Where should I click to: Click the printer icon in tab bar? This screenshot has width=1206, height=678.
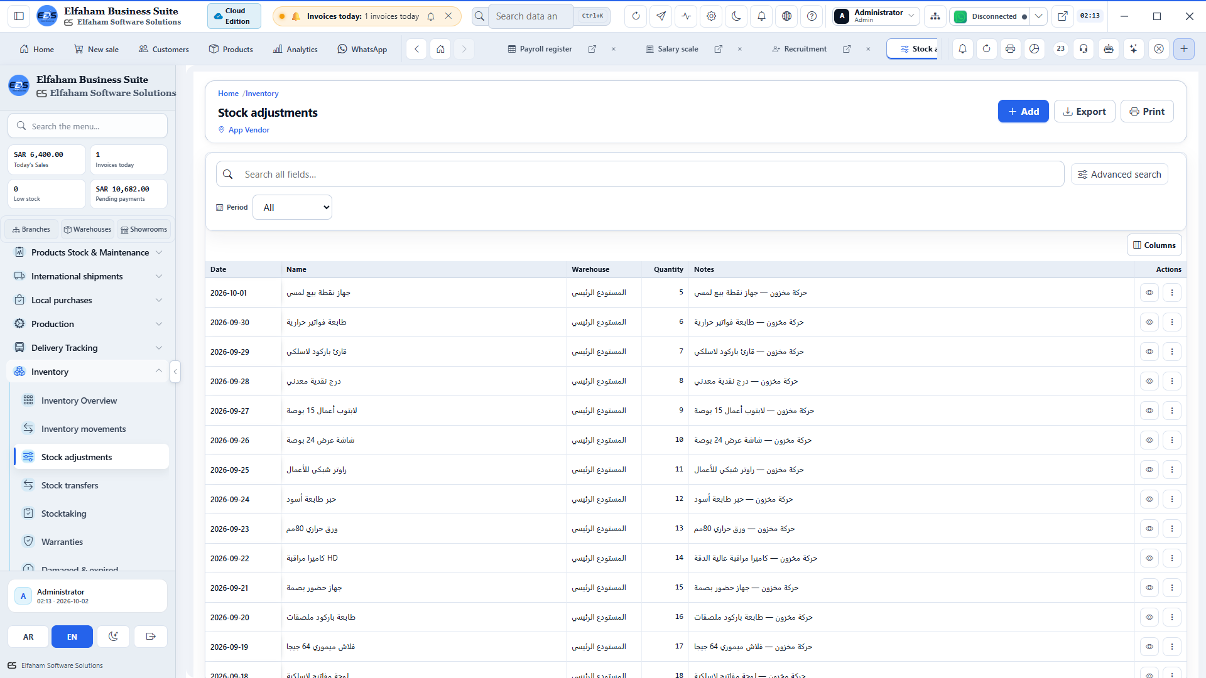click(x=1010, y=49)
